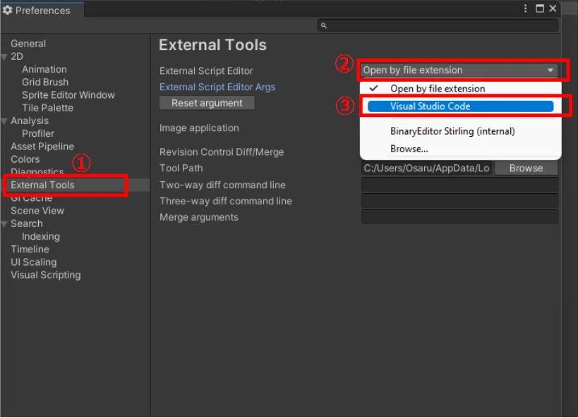Click the Reset argument button
Image resolution: width=578 pixels, height=418 pixels.
(207, 103)
